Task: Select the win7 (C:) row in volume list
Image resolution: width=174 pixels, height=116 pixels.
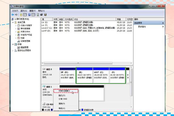Action: coord(87,28)
